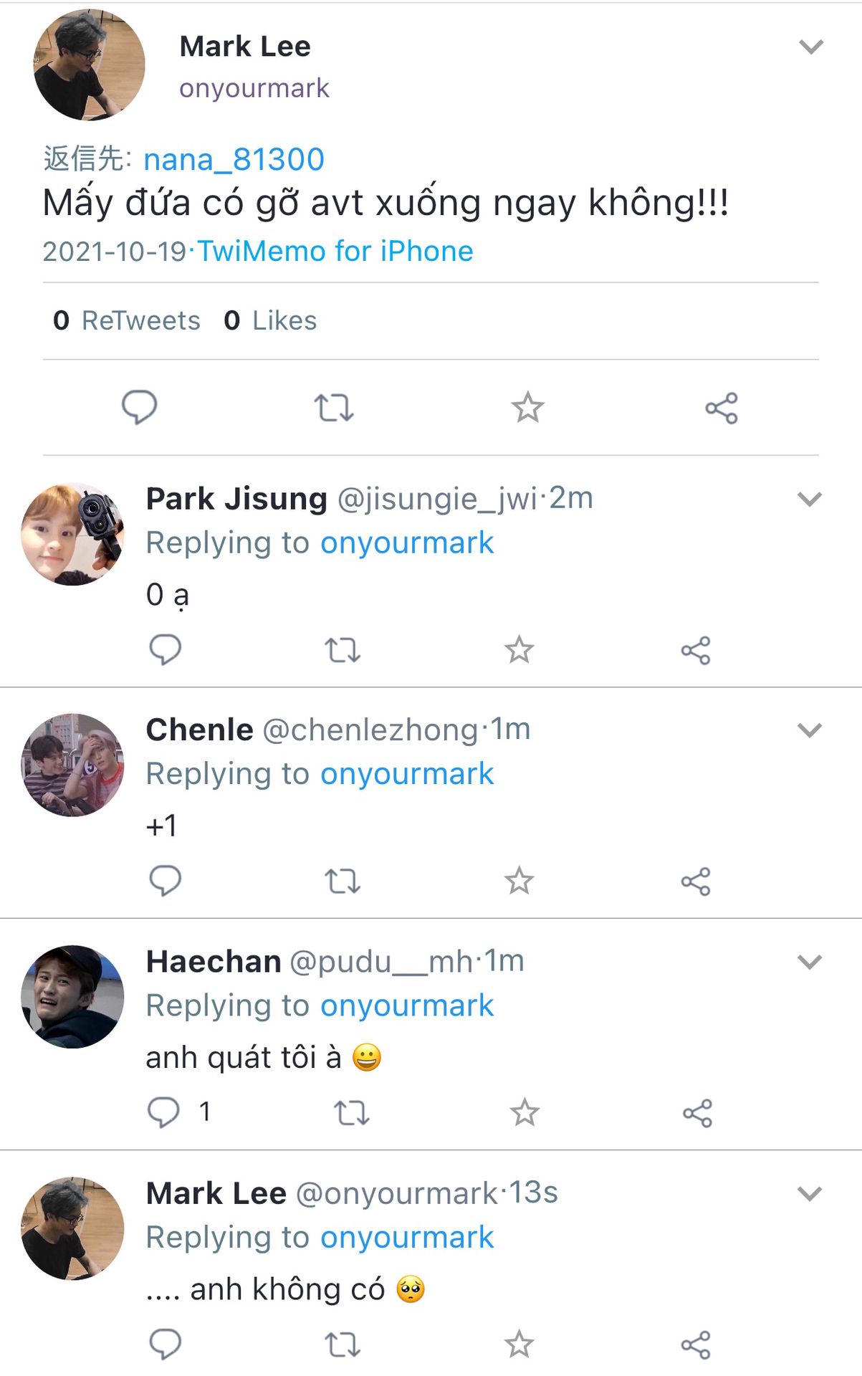Share Mark Lee's last reply

(696, 1344)
